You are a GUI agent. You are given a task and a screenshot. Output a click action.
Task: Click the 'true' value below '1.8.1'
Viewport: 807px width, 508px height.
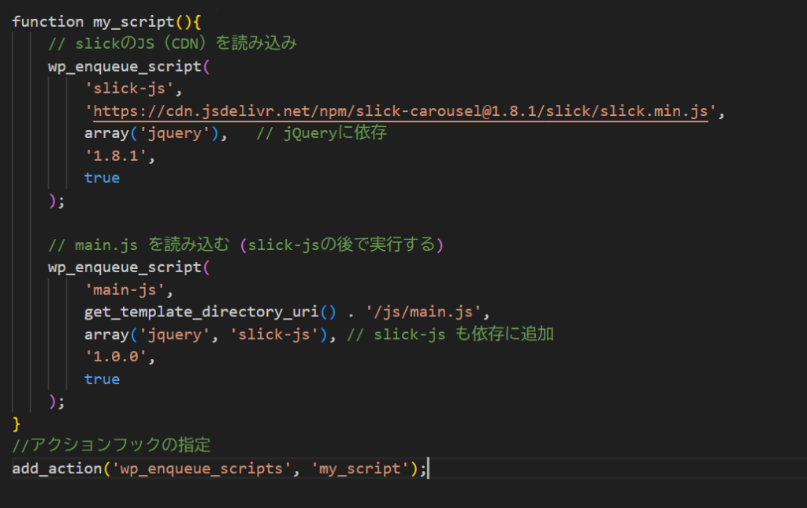(102, 178)
